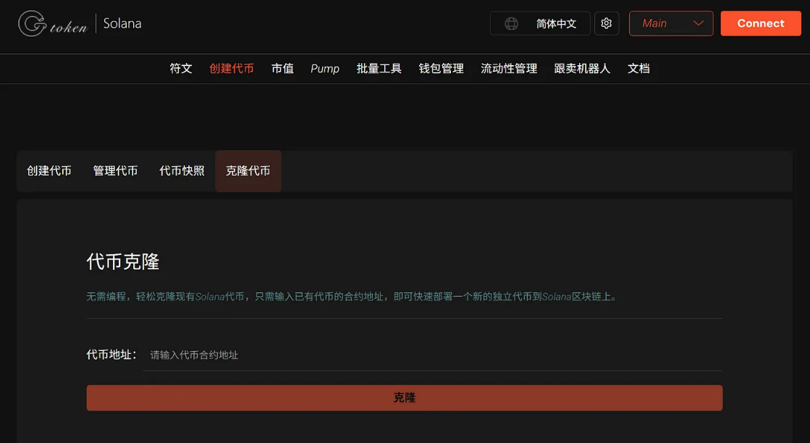Focus the 代币地址 contract address field
This screenshot has width=810, height=443.
pyautogui.click(x=433, y=355)
